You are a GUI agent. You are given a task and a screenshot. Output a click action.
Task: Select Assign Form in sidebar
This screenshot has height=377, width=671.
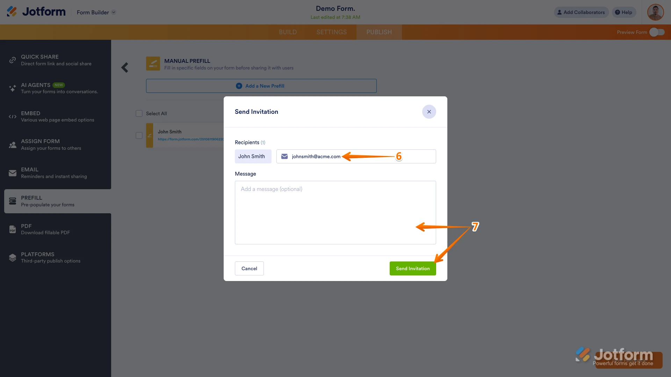click(x=56, y=145)
